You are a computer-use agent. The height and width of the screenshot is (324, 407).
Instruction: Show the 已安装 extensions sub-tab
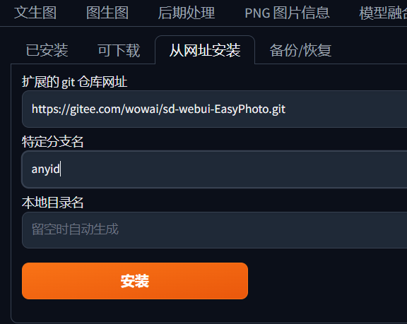pos(47,50)
